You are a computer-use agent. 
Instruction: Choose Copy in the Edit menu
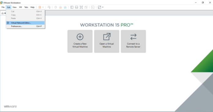pyautogui.click(x=25, y=15)
